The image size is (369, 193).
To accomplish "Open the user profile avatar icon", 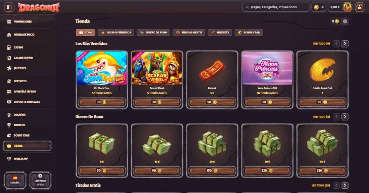I will click(x=359, y=7).
